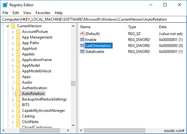Click the tree pane scroll left arrow

[x=3, y=131]
